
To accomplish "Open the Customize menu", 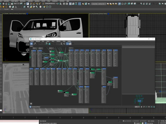I will [x=30, y=1].
